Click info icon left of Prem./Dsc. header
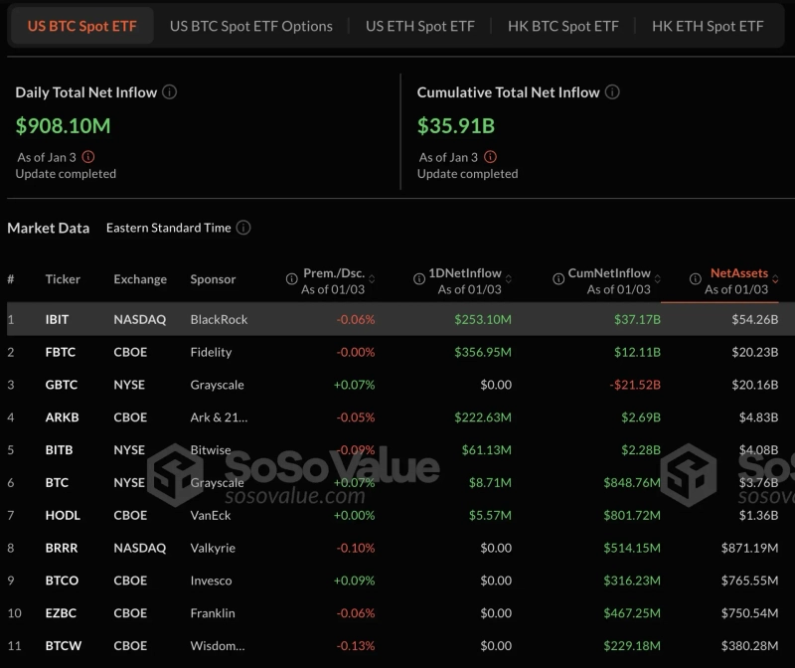Viewport: 795px width, 668px height. coord(292,279)
